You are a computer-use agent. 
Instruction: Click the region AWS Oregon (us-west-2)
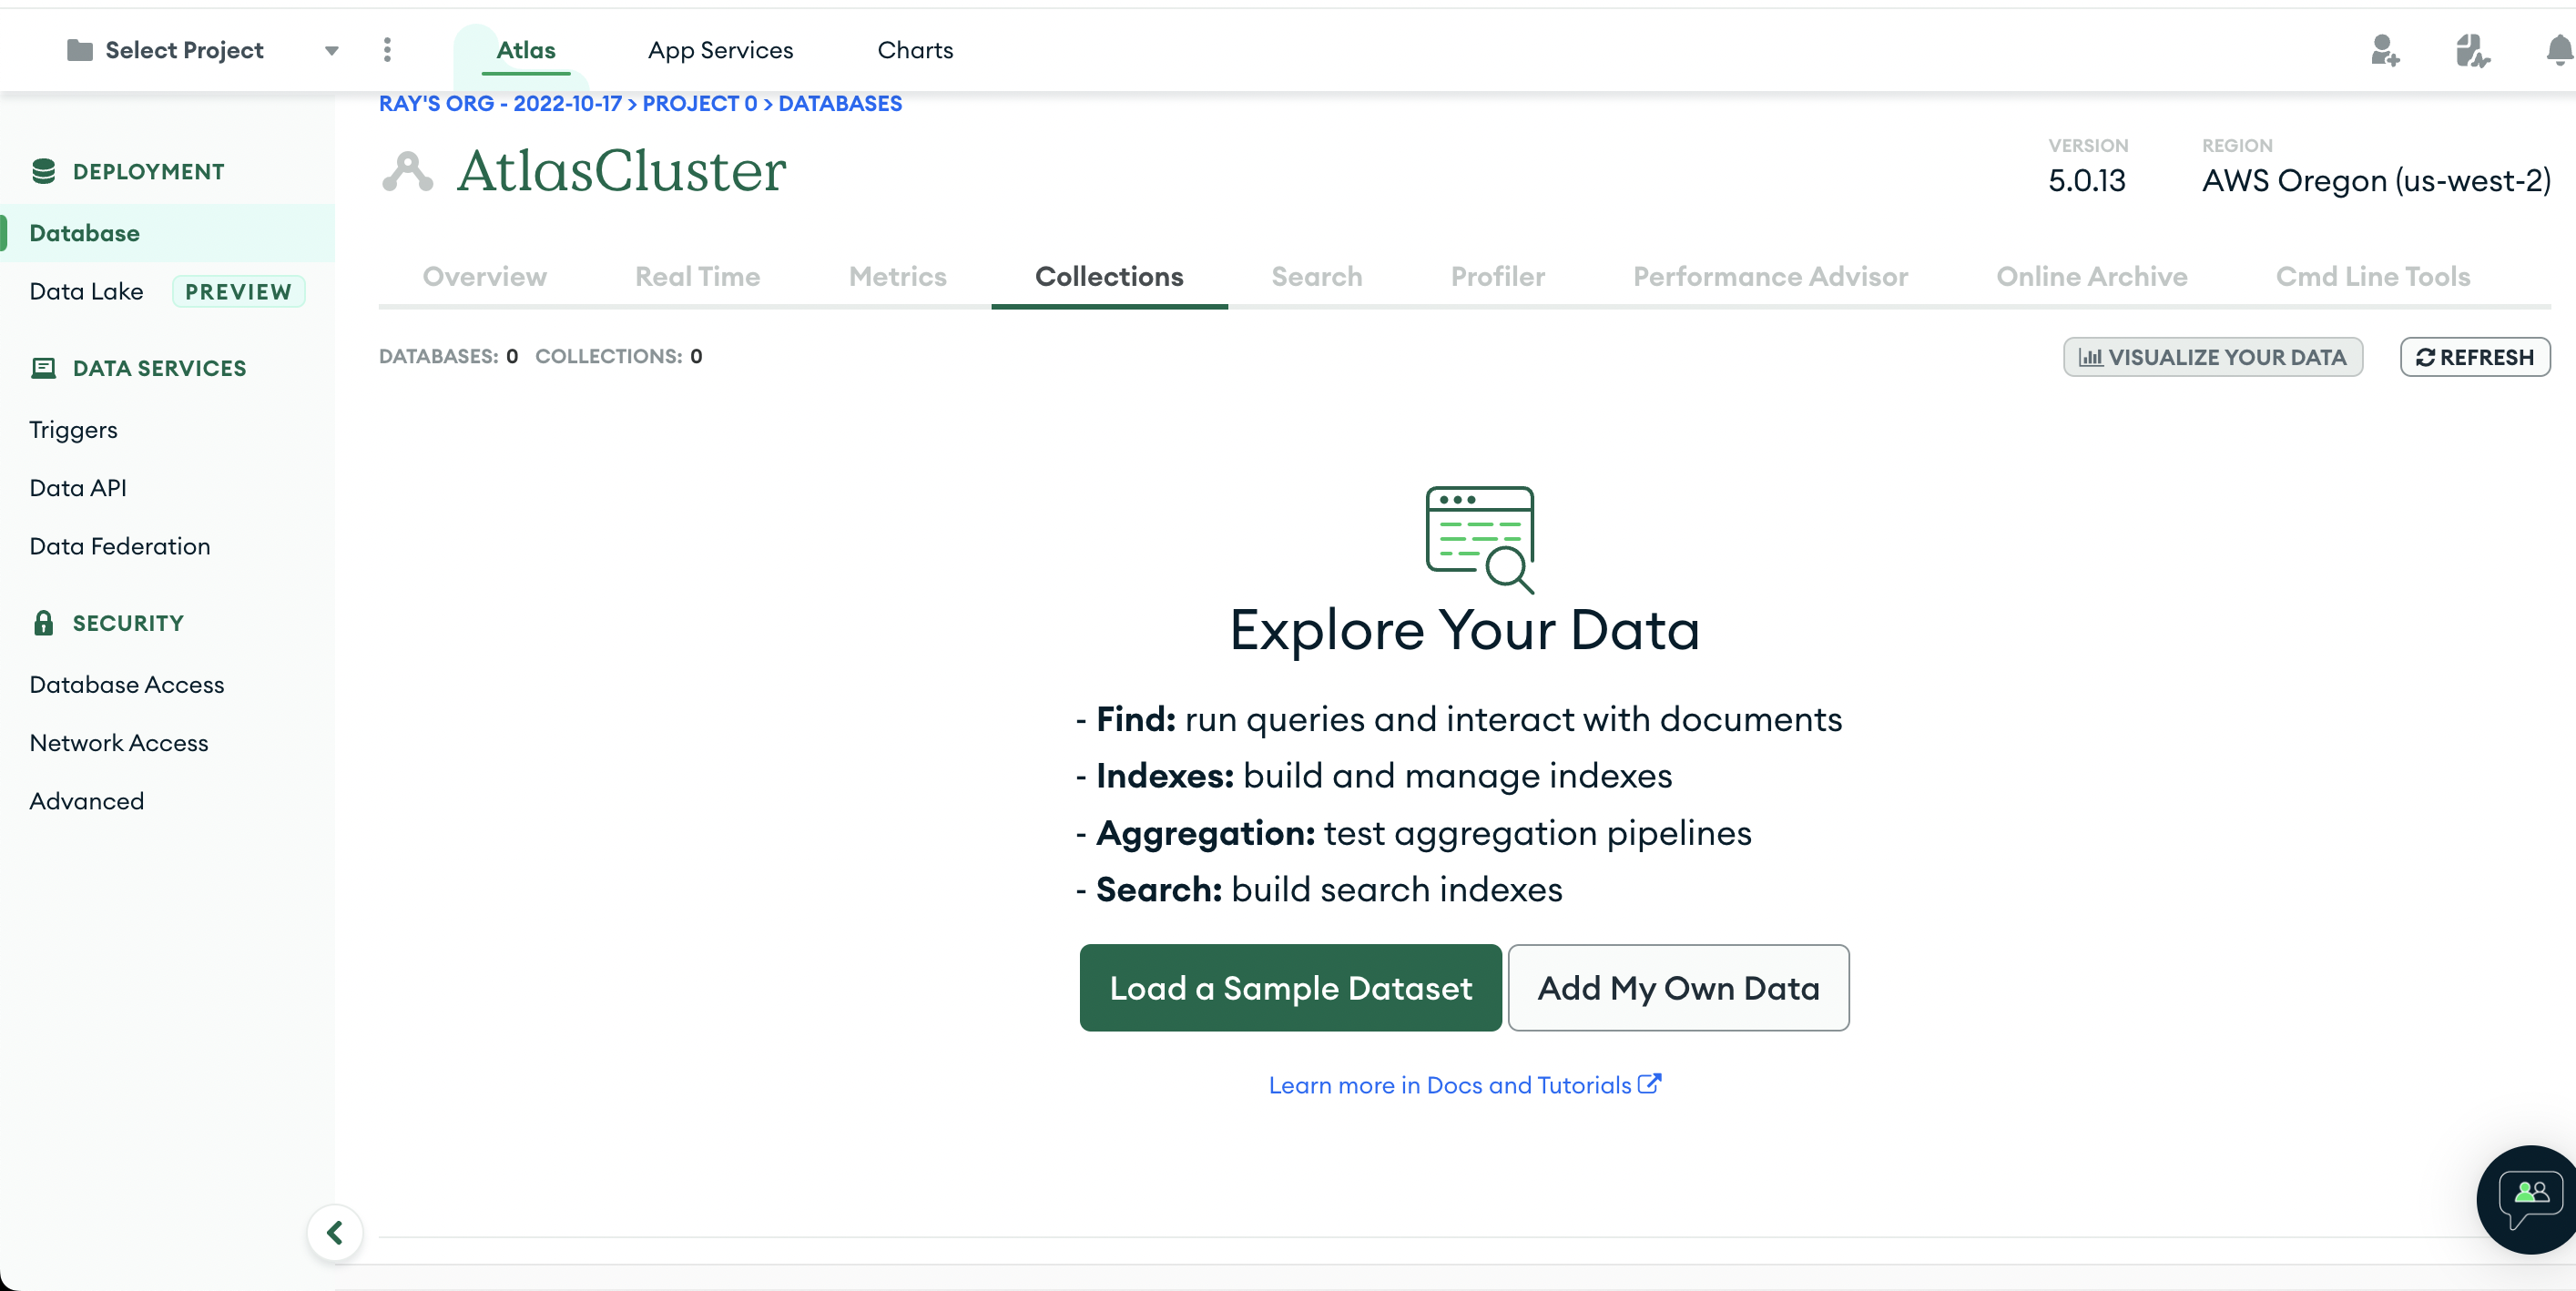pos(2376,181)
